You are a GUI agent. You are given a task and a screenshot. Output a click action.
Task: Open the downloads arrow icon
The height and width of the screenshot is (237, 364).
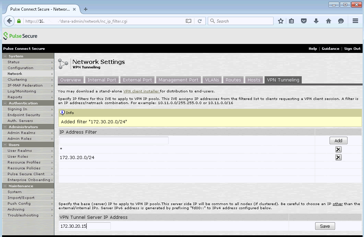click(x=316, y=21)
